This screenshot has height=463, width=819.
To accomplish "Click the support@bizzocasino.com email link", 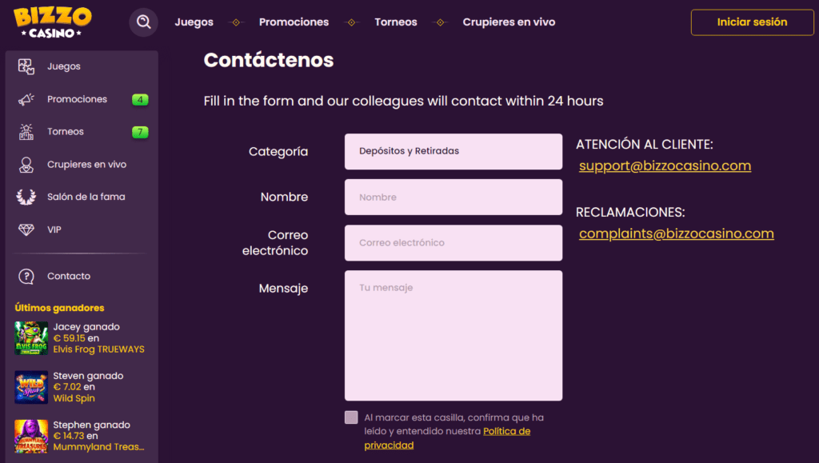I will (x=665, y=166).
